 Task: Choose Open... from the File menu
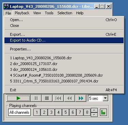64,20
